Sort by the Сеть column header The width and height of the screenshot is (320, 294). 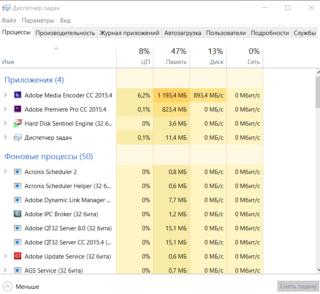[245, 57]
